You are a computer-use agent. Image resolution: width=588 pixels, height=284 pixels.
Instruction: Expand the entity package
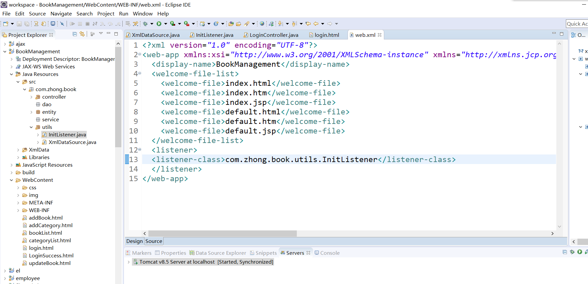[31, 112]
